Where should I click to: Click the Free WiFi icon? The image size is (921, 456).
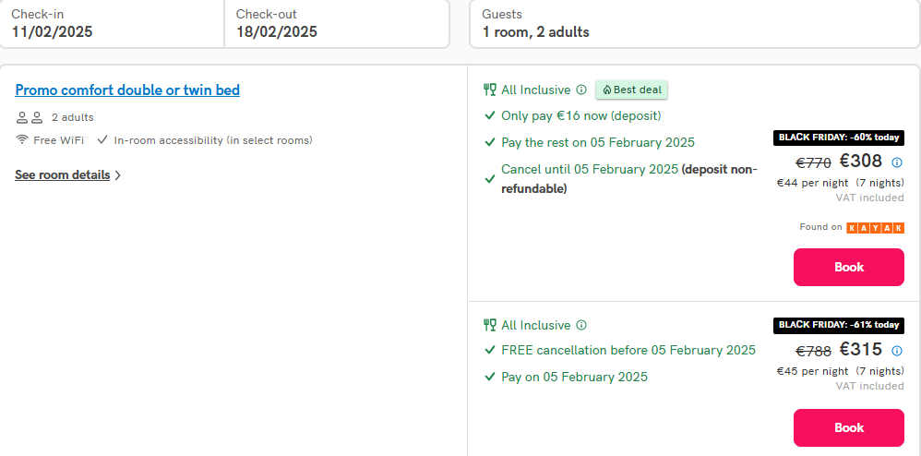coord(22,140)
